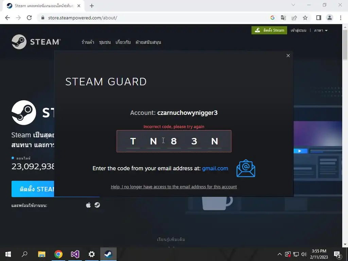Open the ชุมชน community menu

click(105, 42)
